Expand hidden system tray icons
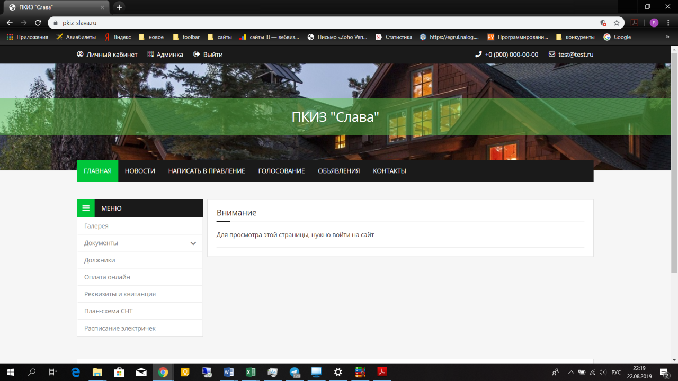 point(570,372)
